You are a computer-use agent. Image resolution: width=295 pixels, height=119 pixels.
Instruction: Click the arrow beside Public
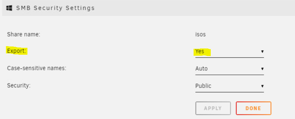tap(262, 86)
